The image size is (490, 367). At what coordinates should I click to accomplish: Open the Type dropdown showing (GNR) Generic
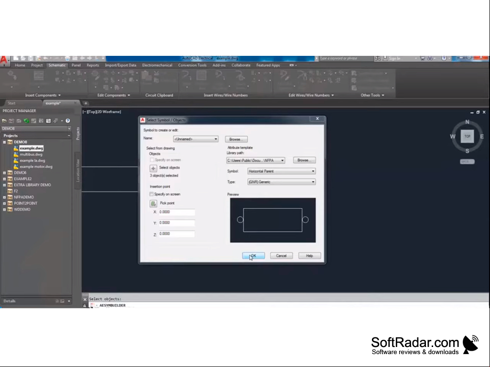click(x=282, y=182)
